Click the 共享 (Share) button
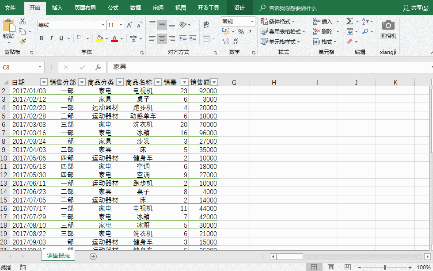The width and height of the screenshot is (433, 271). click(x=416, y=8)
